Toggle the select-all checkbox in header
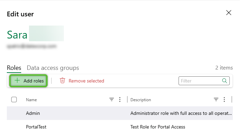 point(14,100)
